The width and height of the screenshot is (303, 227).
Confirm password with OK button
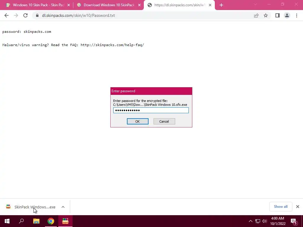(138, 121)
